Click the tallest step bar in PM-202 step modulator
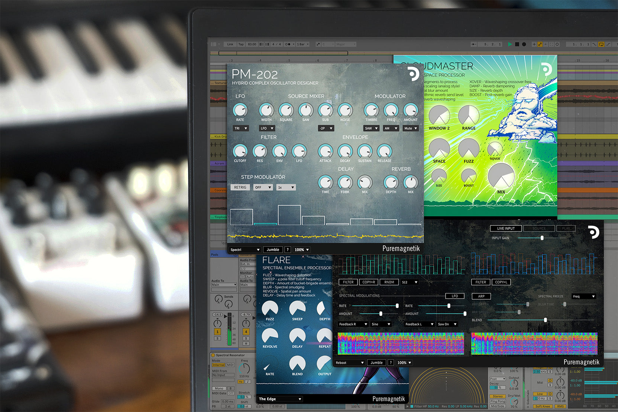The height and width of the screenshot is (412, 618). point(289,215)
